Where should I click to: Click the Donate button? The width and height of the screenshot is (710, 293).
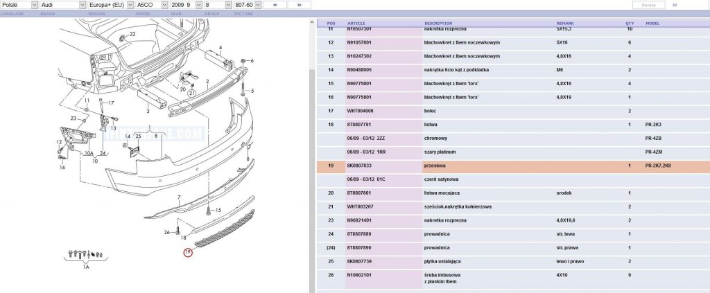[x=648, y=5]
